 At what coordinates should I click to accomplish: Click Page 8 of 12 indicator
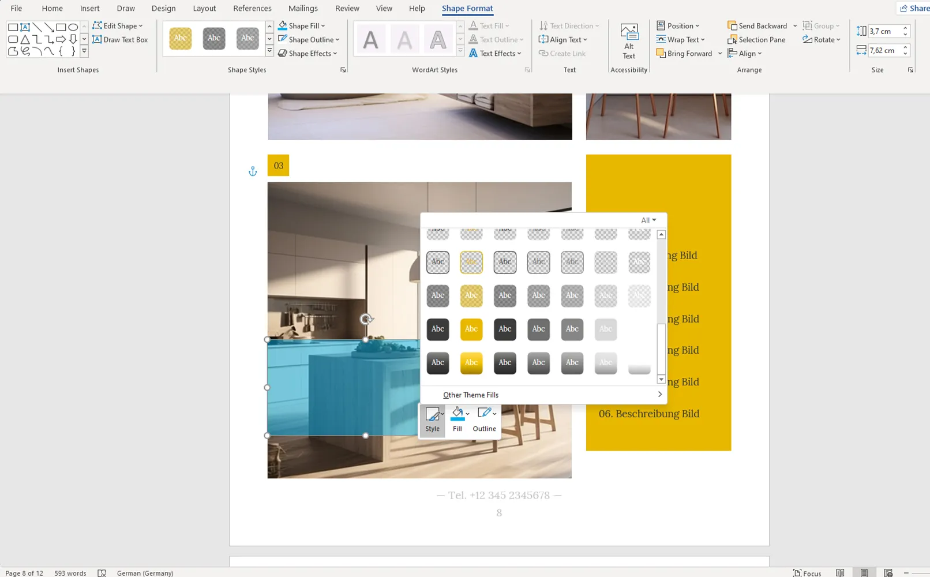[x=24, y=573]
